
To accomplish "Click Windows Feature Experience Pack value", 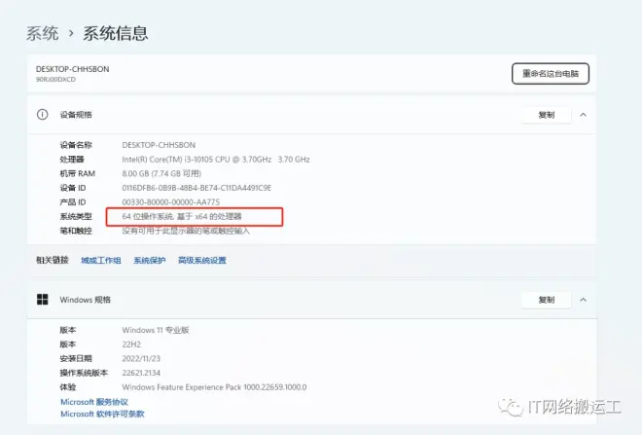I will 214,387.
